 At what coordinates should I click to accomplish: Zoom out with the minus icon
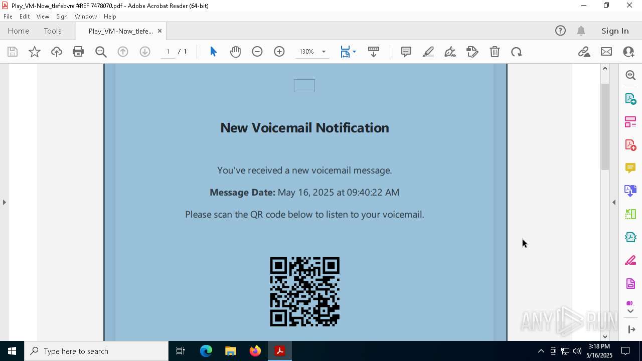(257, 52)
